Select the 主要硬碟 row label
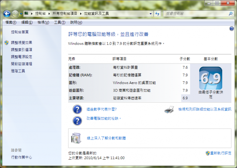Image resolution: width=237 pixels, height=168 pixels. click(76, 98)
